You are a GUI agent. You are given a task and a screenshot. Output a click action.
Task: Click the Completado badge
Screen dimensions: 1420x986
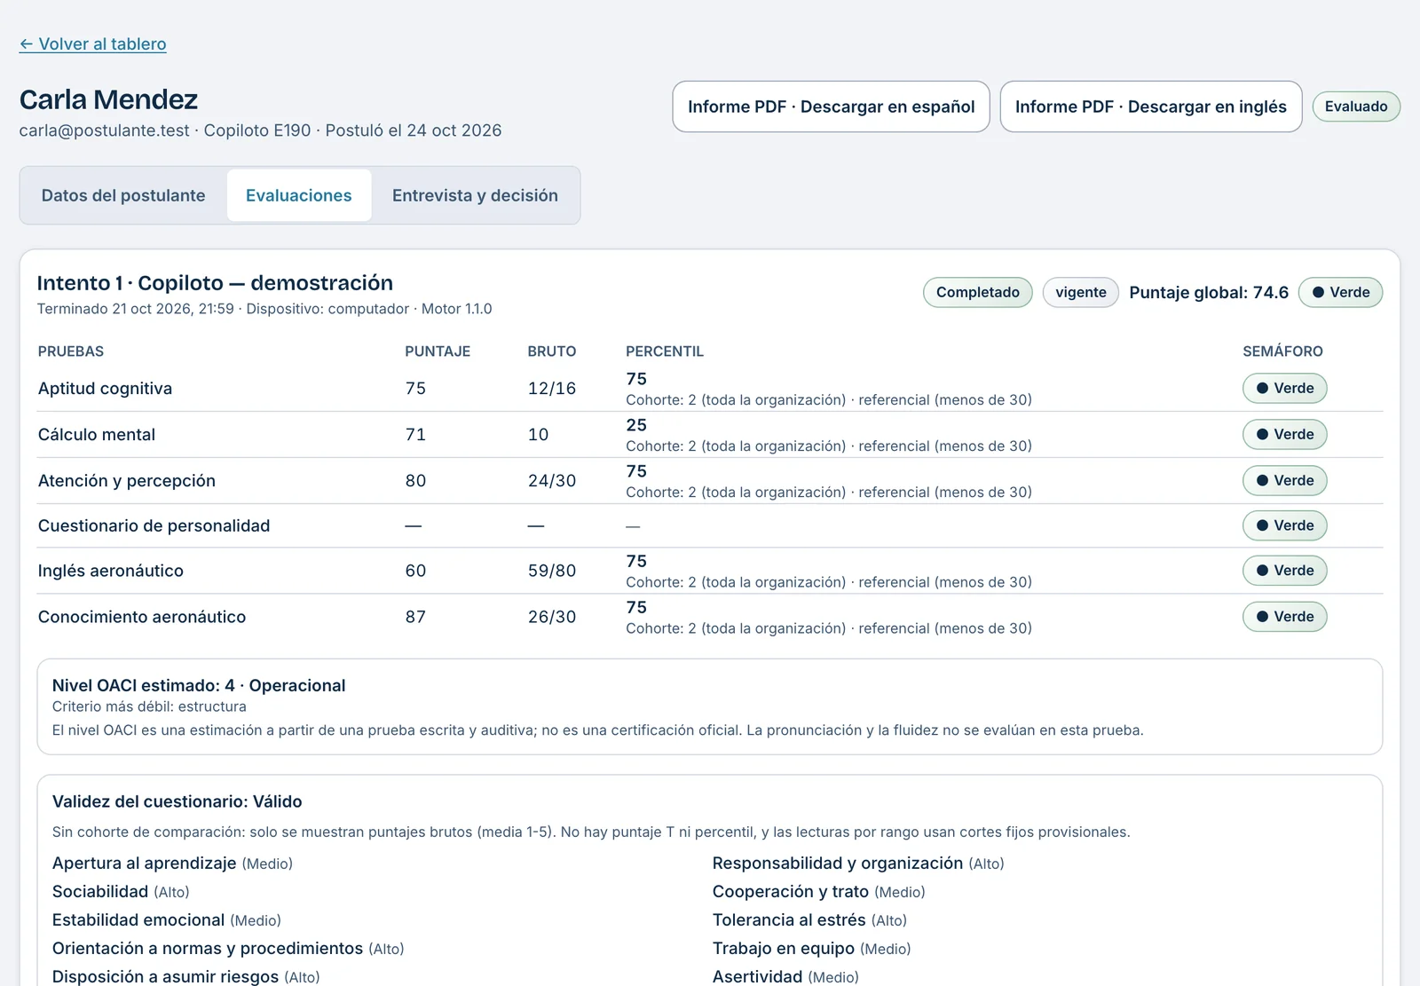(x=978, y=292)
